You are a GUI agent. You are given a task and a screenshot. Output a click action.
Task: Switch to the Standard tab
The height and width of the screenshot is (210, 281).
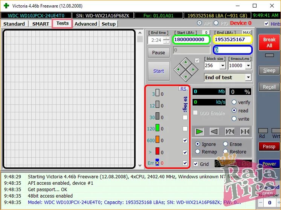[14, 24]
